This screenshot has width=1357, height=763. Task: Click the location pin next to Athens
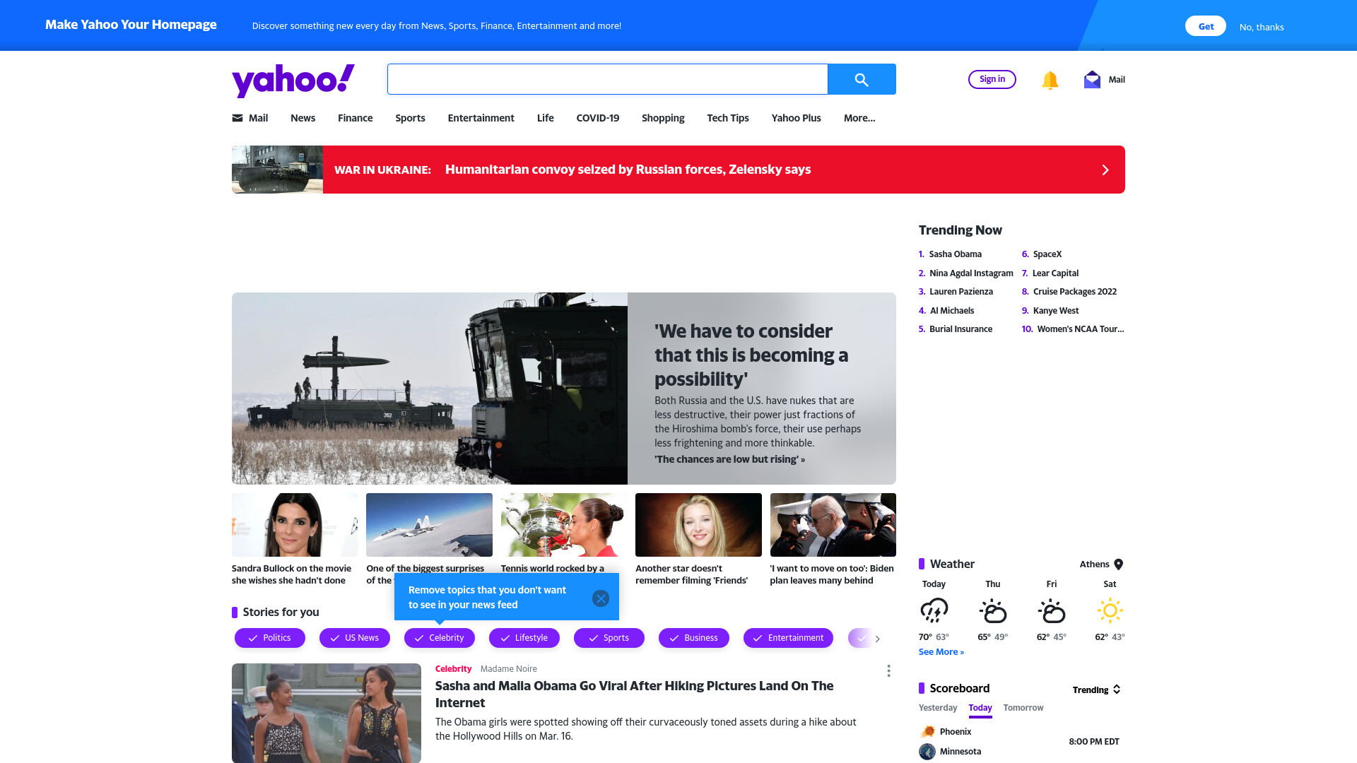(x=1119, y=564)
